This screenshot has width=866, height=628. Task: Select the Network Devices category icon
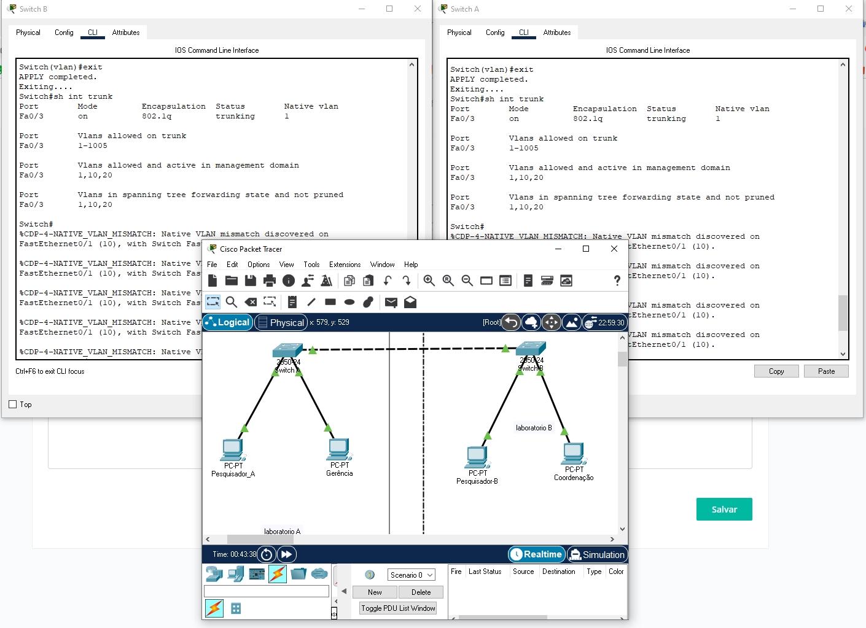[x=214, y=574]
